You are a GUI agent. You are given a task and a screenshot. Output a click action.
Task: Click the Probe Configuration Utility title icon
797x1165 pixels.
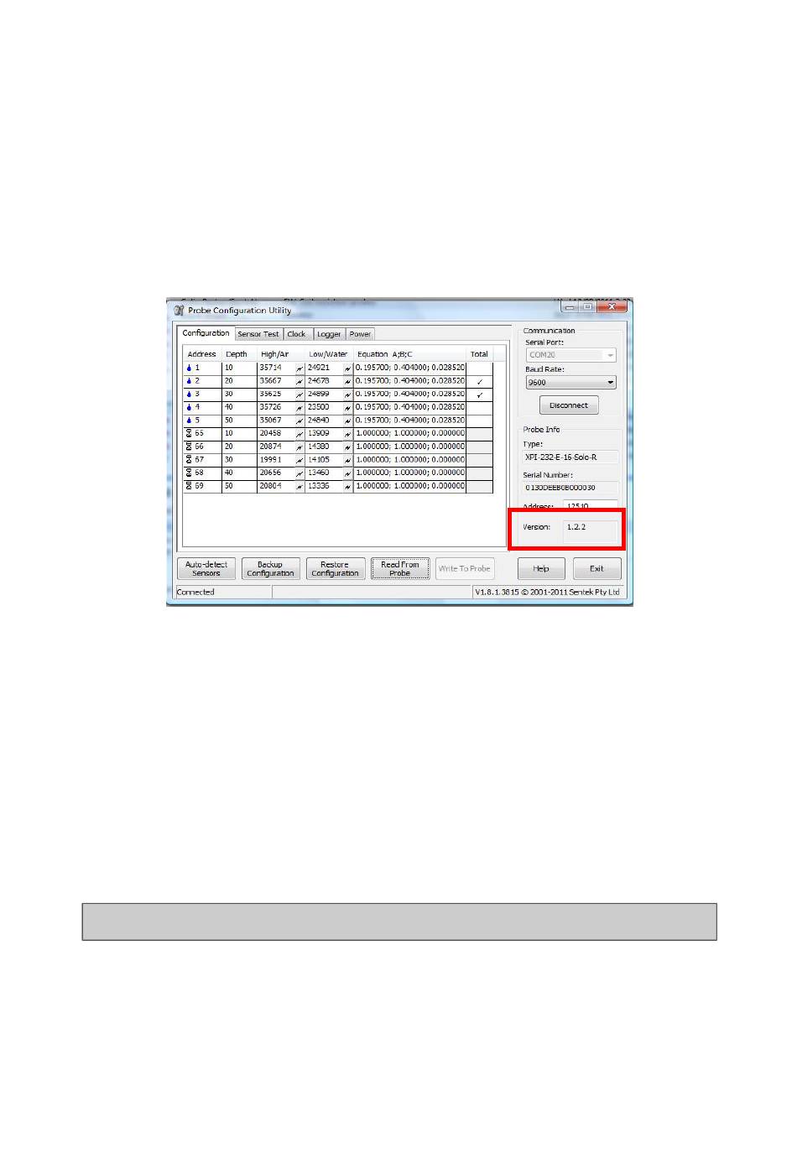(179, 310)
